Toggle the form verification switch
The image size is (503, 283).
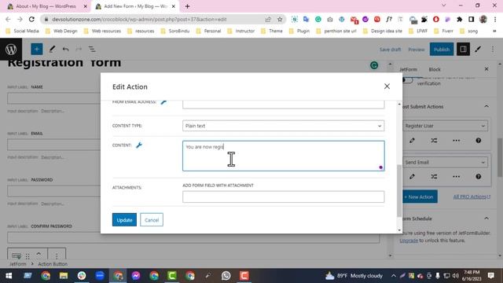pos(407,79)
